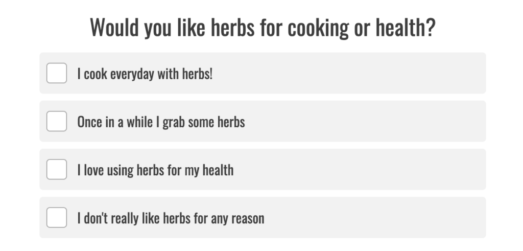The height and width of the screenshot is (251, 523).
Task: Select the grey option row for everyday cooking
Action: pos(263,73)
